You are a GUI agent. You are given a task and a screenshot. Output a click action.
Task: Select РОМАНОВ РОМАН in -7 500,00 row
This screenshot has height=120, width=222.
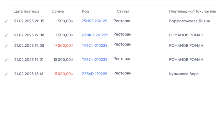[x=186, y=46]
